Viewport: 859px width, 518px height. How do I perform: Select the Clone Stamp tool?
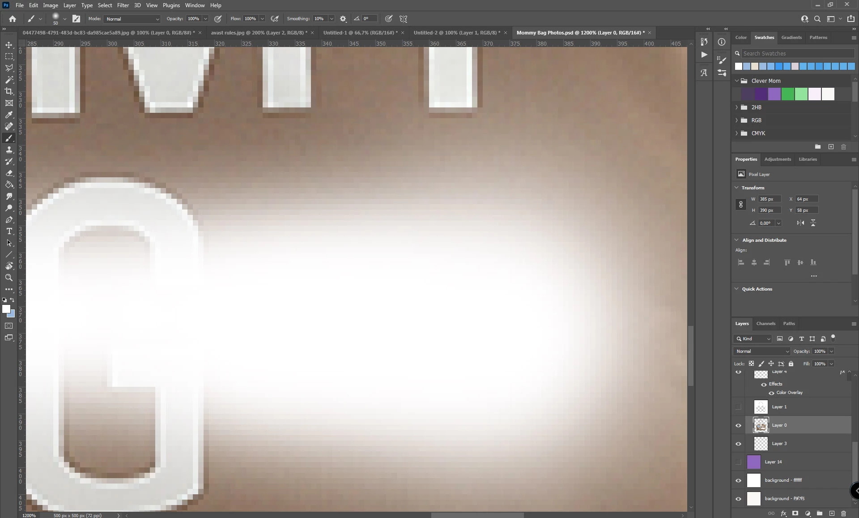[x=9, y=150]
